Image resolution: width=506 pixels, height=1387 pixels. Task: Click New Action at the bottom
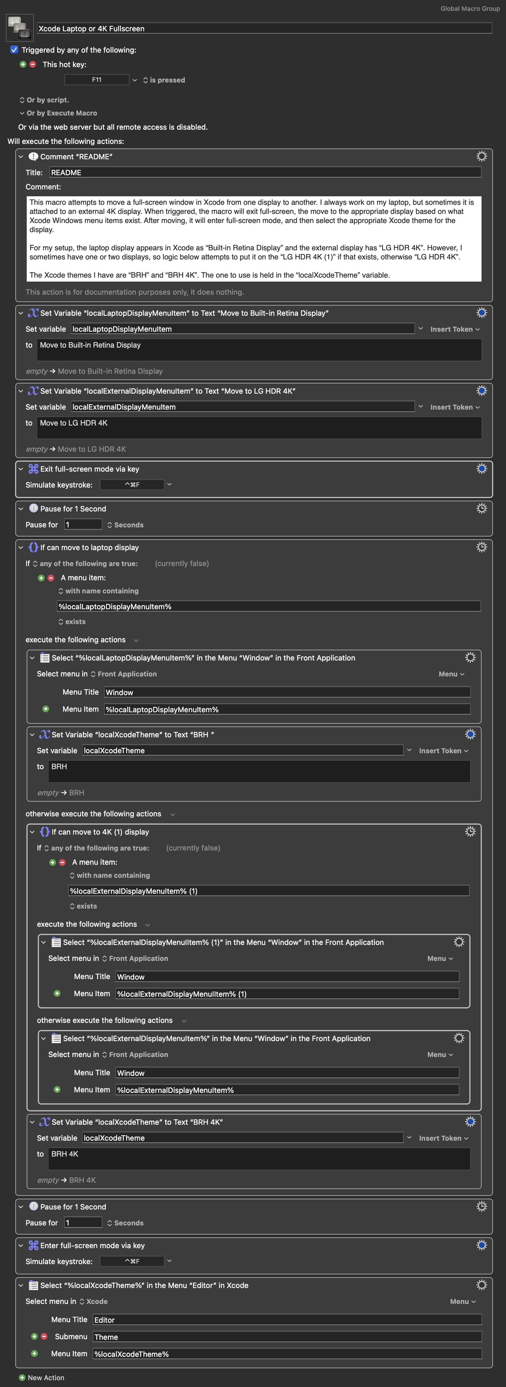(46, 1377)
